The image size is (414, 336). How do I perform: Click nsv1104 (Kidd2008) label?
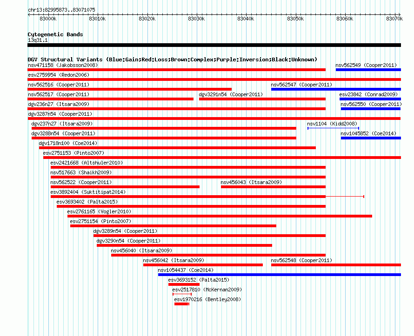[x=332, y=124]
